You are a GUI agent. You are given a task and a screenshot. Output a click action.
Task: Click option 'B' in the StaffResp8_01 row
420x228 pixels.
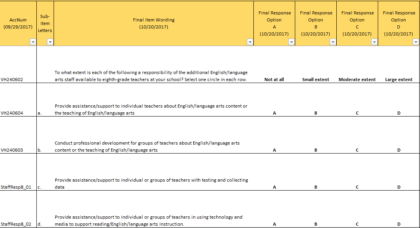click(316, 172)
